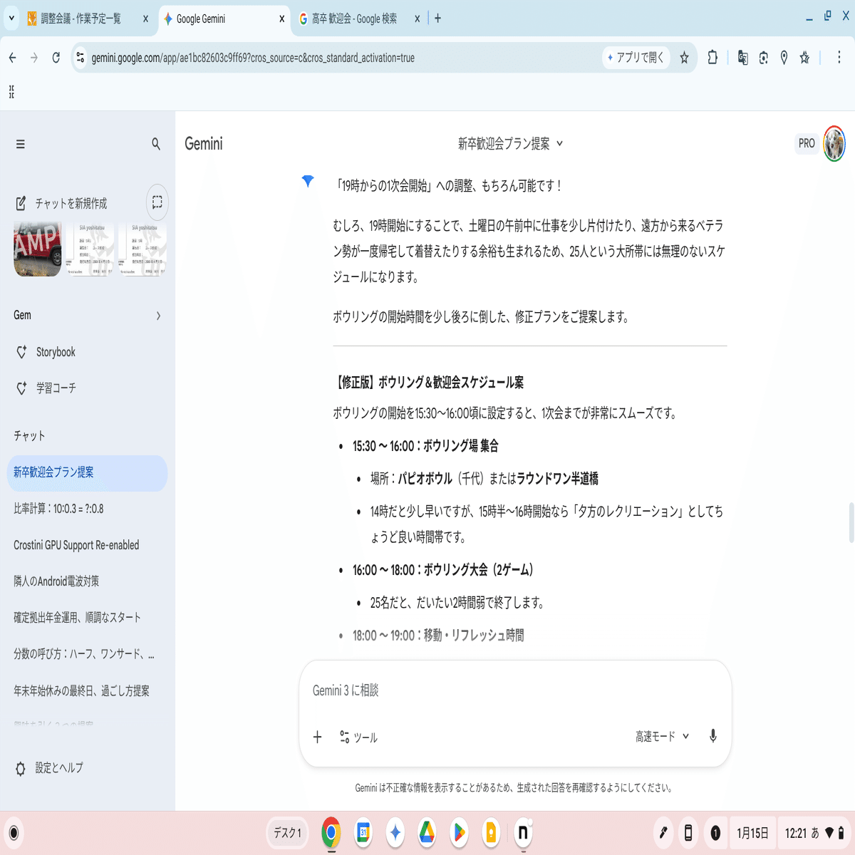Attach content with the plus icon
Screen dimensions: 855x855
[x=317, y=737]
